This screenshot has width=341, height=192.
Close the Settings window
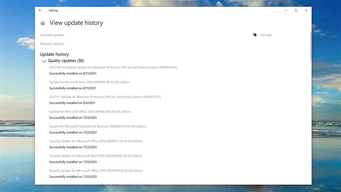click(x=306, y=10)
